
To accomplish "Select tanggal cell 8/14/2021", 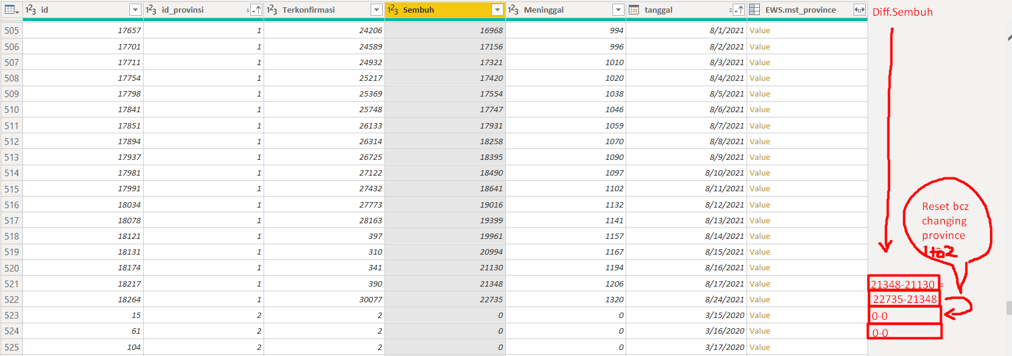I will [686, 237].
